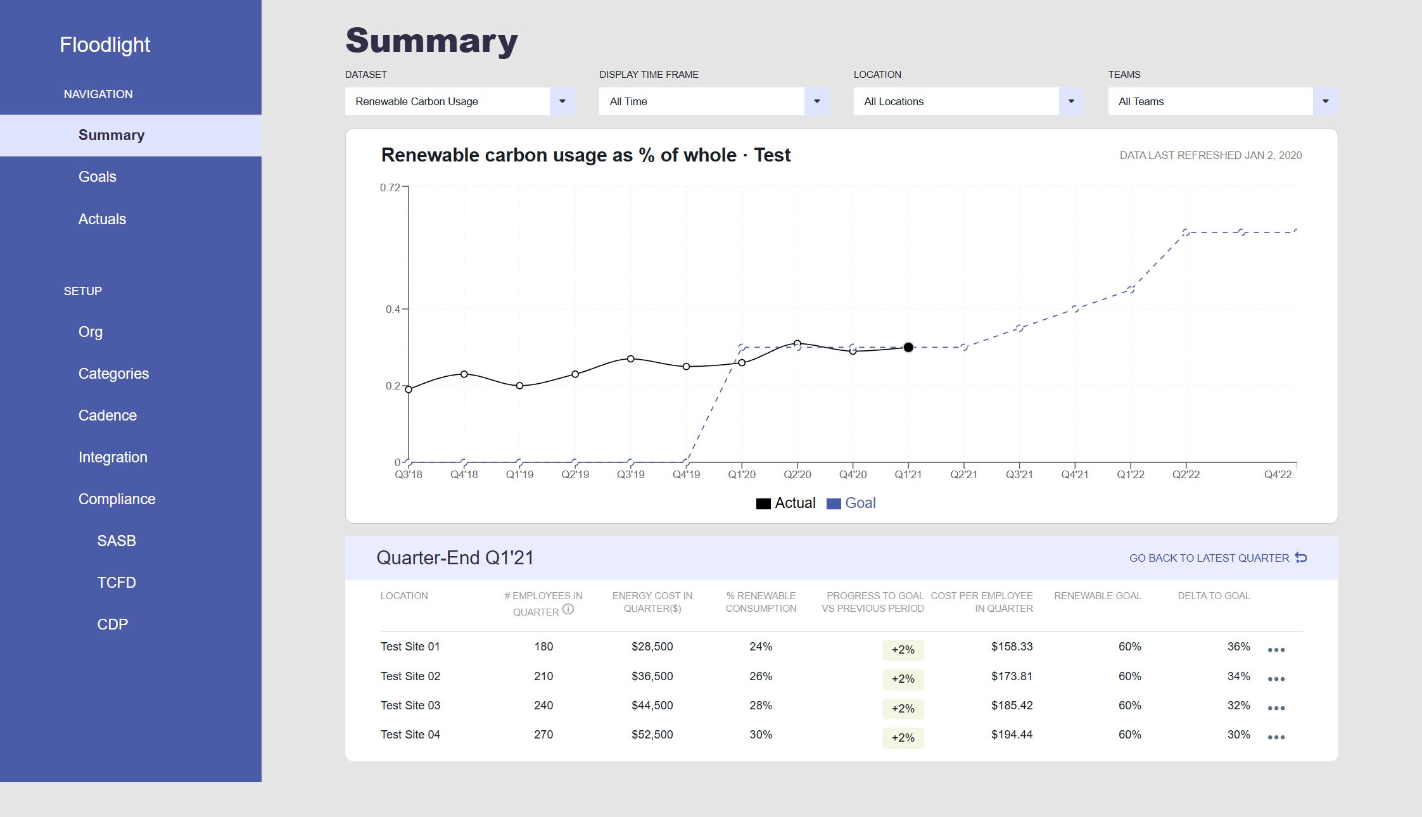Click the $194.44 cost per employee cell
The width and height of the screenshot is (1422, 817).
tap(1012, 735)
